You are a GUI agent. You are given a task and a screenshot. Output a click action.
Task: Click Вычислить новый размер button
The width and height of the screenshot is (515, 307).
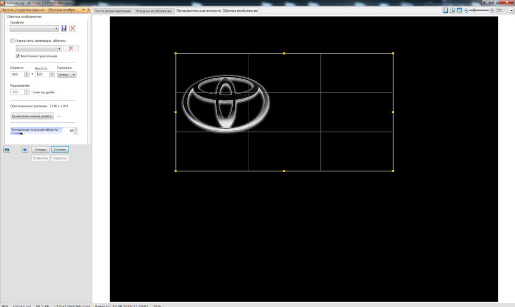[32, 116]
